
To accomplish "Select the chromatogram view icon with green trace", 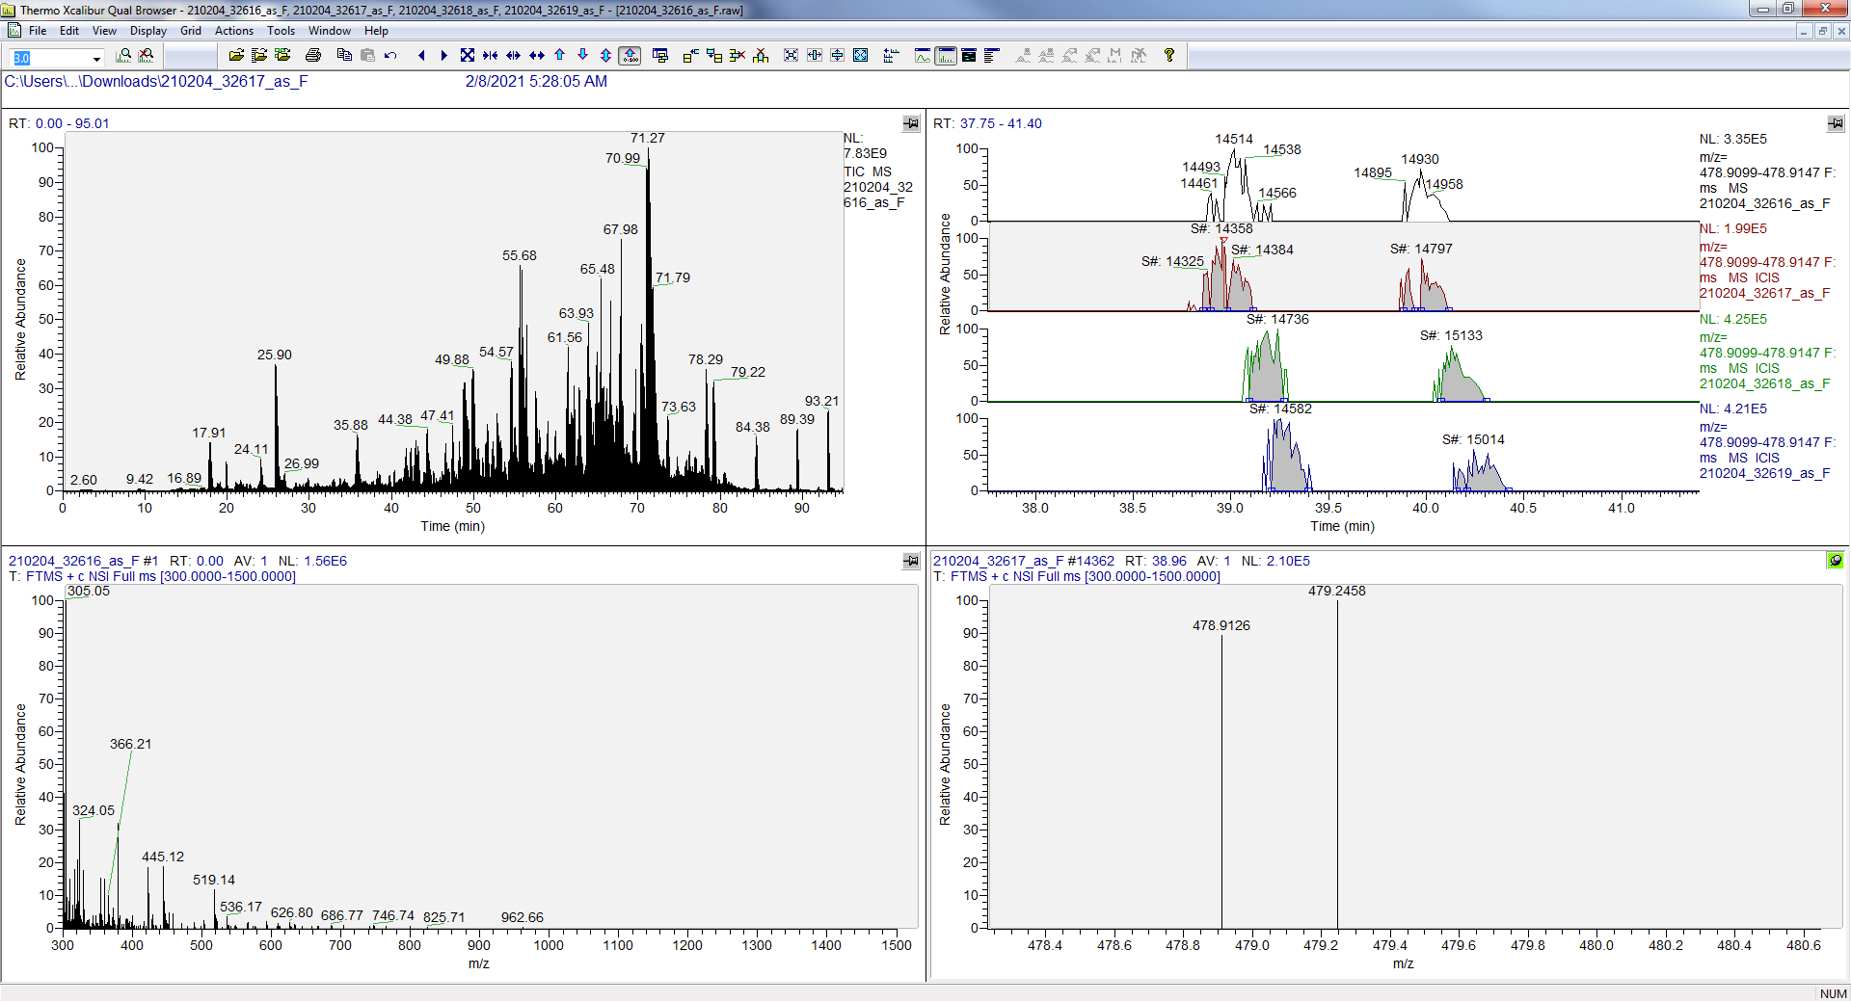I will coord(923,56).
